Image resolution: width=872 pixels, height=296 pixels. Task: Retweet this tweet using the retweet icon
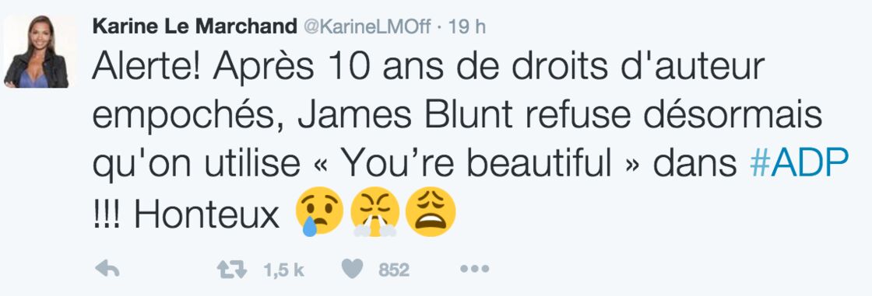click(230, 270)
